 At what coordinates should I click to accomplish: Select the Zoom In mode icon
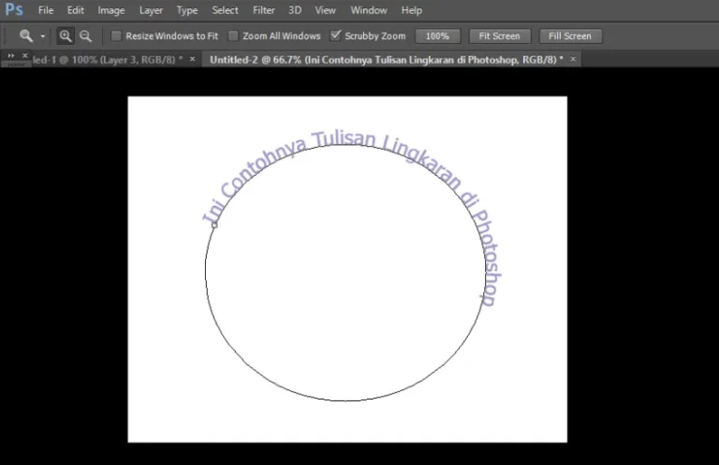point(66,36)
